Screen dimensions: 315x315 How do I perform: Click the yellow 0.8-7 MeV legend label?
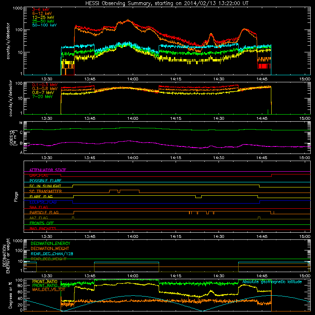tap(43, 93)
